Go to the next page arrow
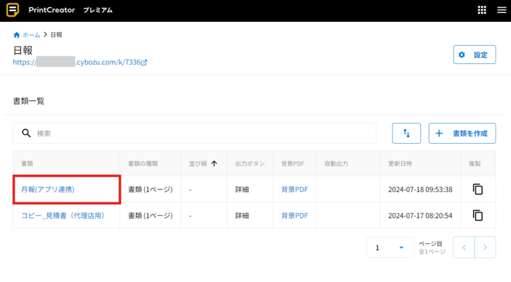Screen dimensions: 511x282 coord(486,247)
